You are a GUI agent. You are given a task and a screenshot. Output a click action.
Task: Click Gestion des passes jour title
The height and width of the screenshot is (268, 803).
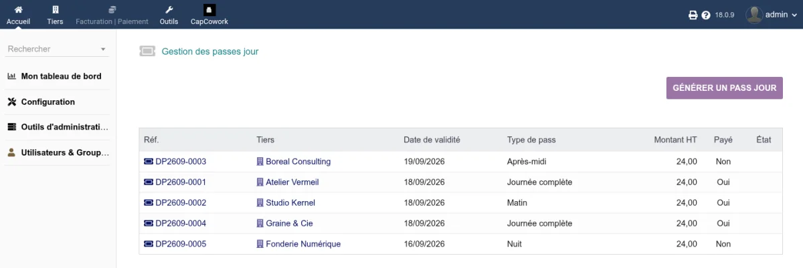tap(210, 51)
